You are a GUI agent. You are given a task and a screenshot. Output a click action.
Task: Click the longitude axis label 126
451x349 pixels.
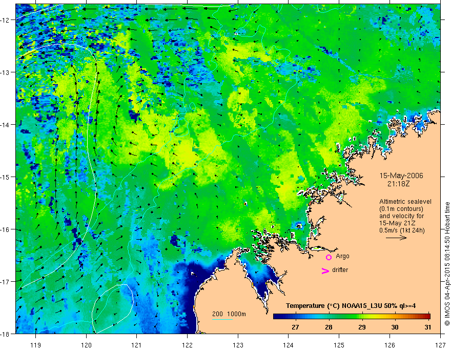click(389, 345)
